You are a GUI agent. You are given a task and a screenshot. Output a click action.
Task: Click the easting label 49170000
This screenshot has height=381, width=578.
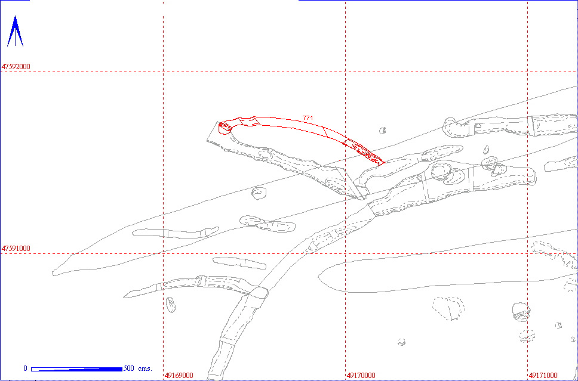pos(361,376)
